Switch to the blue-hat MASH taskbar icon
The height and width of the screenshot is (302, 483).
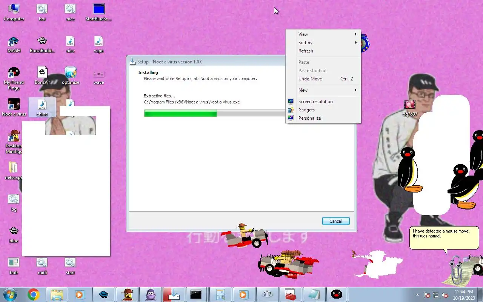point(103,294)
